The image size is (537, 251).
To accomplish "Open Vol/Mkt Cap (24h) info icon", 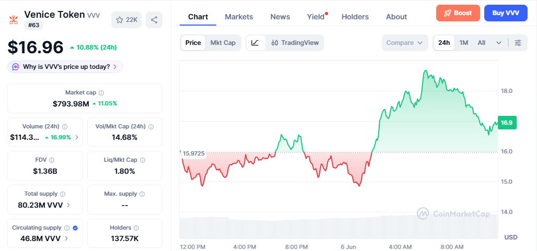I will coord(151,126).
